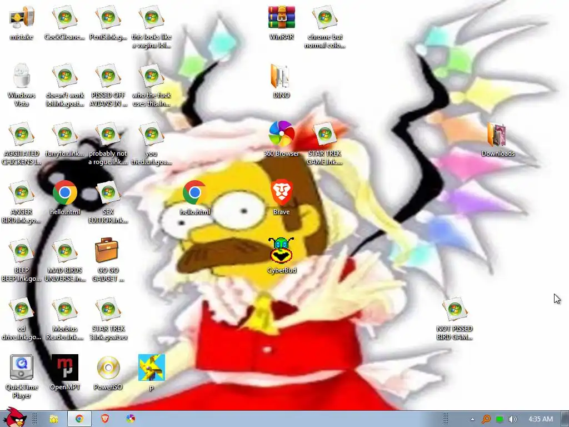The image size is (569, 427).
Task: Open the volume control speaker icon
Action: [x=512, y=419]
